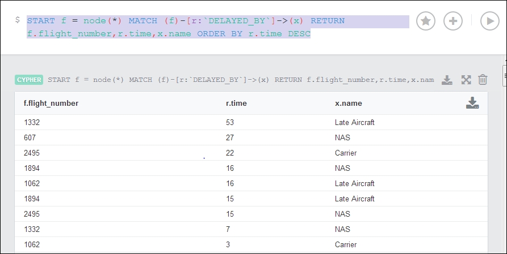Screen dimensions: 507x254
Task: Click NAS in the 1894 time-16 row
Action: click(x=342, y=168)
